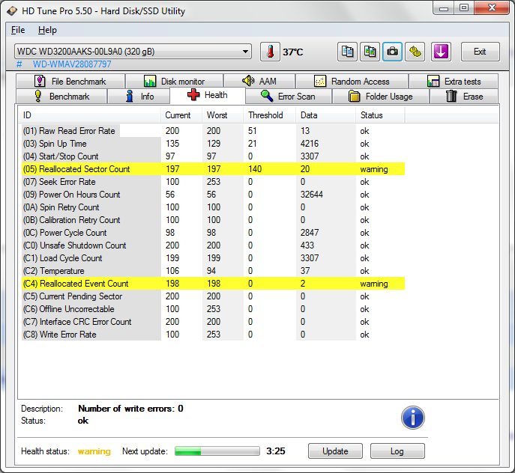
Task: Select (C2) Temperature row
Action: pyautogui.click(x=213, y=271)
